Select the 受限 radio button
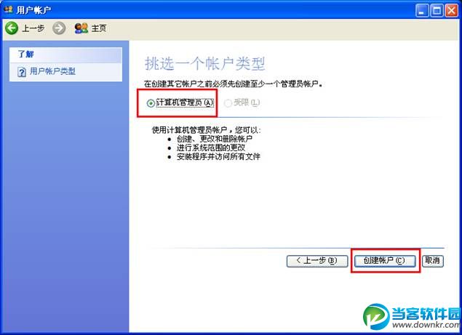The height and width of the screenshot is (335, 462). [x=228, y=103]
